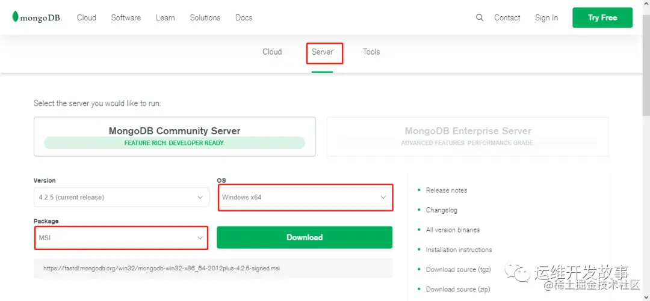Choose MongoDB Community Server card
650x301 pixels.
coord(175,136)
